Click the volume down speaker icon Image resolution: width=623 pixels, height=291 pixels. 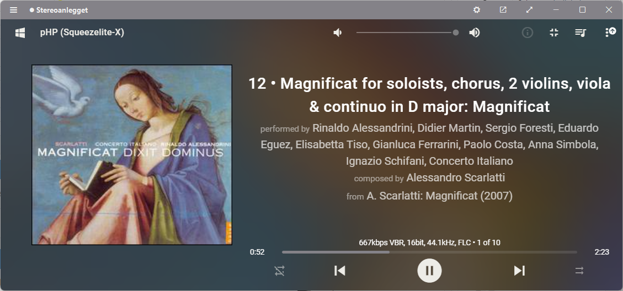[338, 33]
